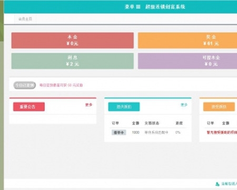Open the purple 可提本金 ¥0元 card
237x190 pixels.
pyautogui.click(x=187, y=61)
